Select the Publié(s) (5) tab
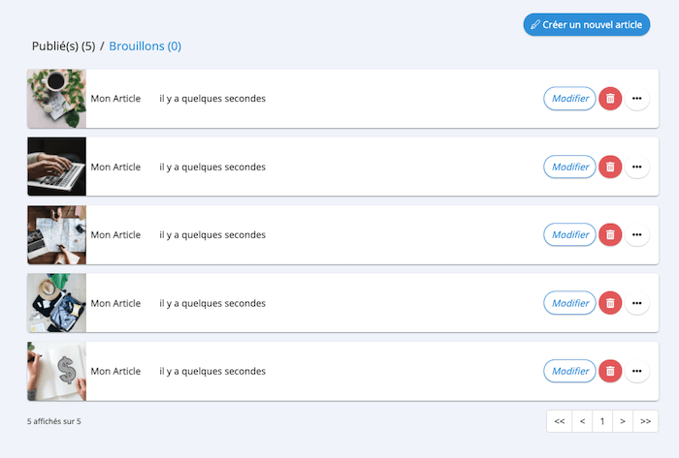The width and height of the screenshot is (679, 458). 64,46
